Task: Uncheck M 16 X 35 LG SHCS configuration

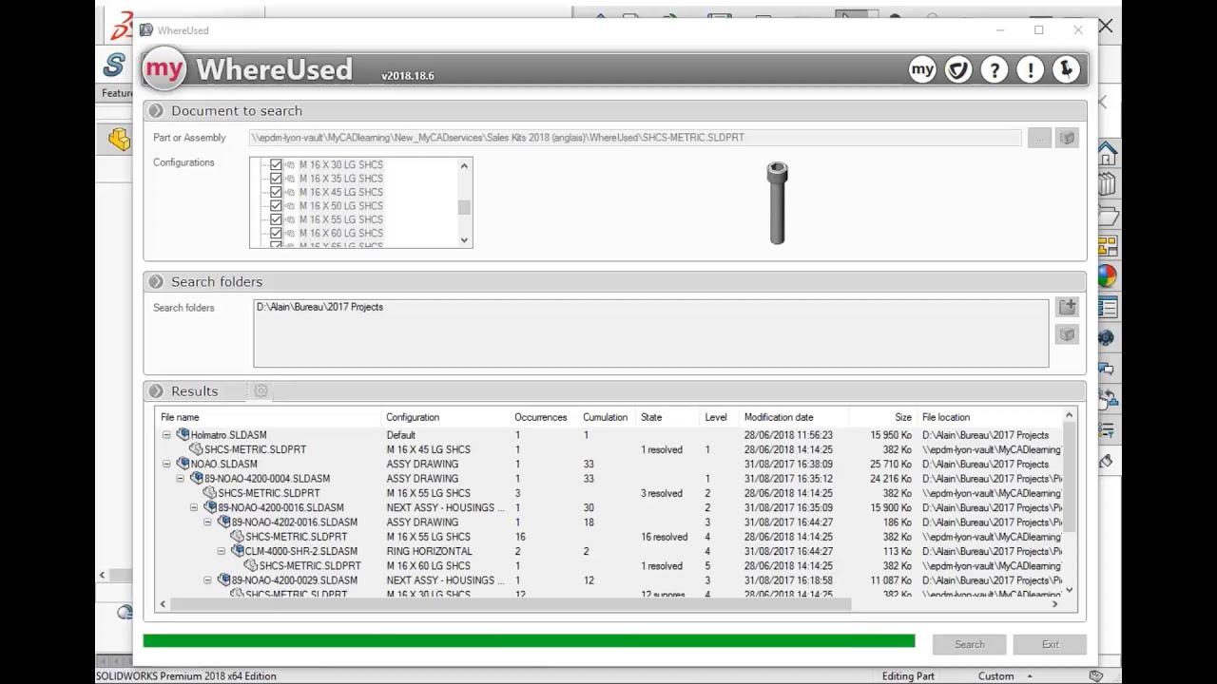Action: (276, 179)
